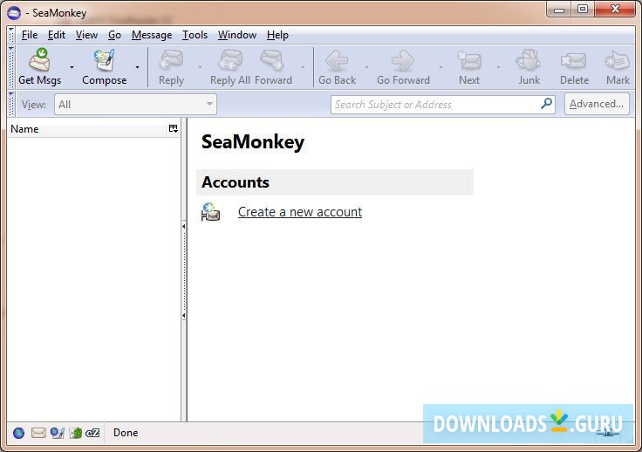Expand the Next dropdown arrow
The width and height of the screenshot is (642, 452).
pos(498,67)
